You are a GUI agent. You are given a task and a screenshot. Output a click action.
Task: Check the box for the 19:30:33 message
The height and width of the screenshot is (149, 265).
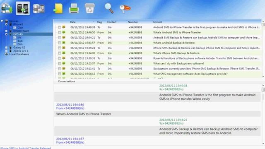60,58
